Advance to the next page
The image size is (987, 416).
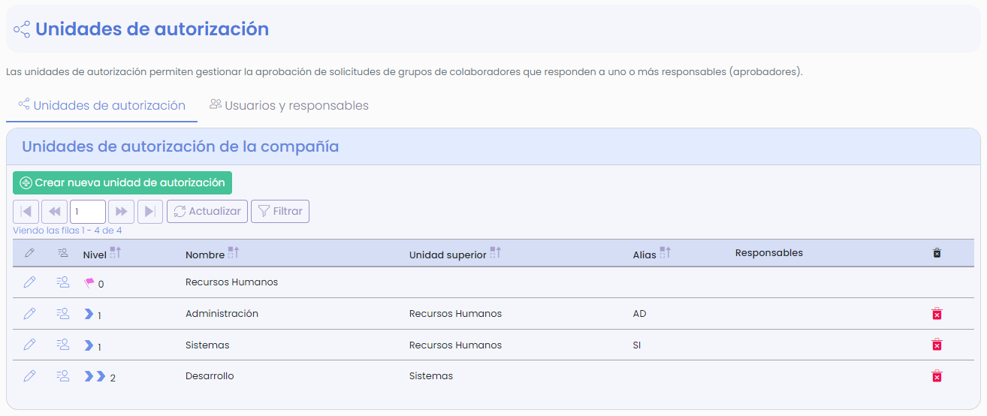[x=122, y=212]
